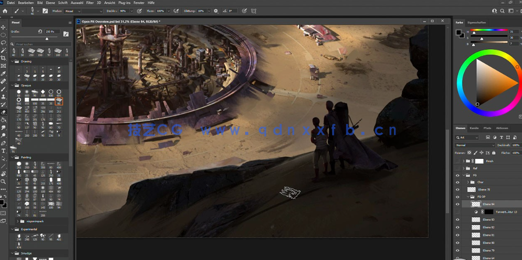522x260 pixels.
Task: Select the Lasso tool
Action: click(4, 43)
